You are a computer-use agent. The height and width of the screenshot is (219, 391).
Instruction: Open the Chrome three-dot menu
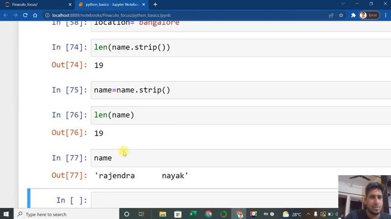click(386, 15)
